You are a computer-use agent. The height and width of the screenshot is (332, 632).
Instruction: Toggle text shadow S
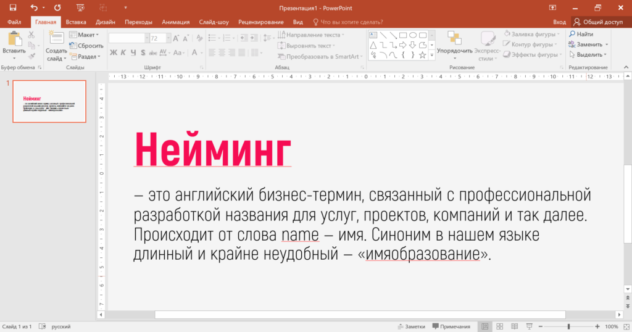click(143, 52)
